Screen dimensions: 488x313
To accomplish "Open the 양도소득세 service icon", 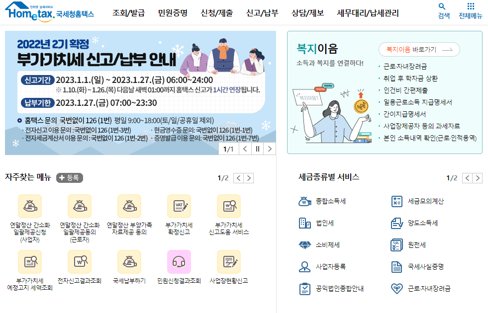I will (x=397, y=224).
